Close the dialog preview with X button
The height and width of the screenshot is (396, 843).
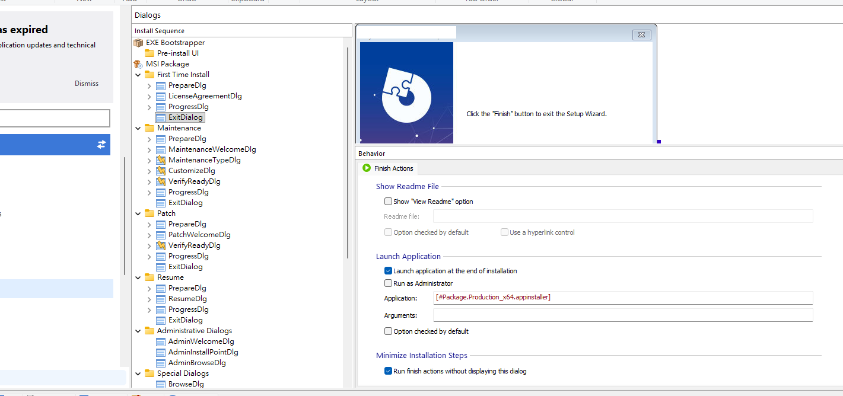641,35
